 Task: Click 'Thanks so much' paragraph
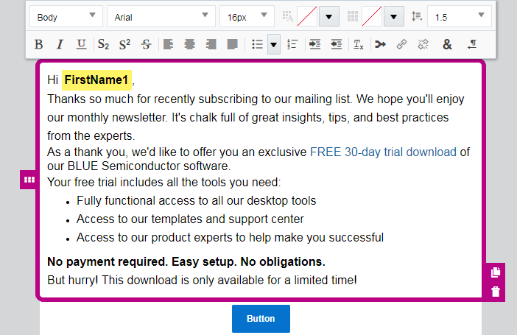(256, 117)
